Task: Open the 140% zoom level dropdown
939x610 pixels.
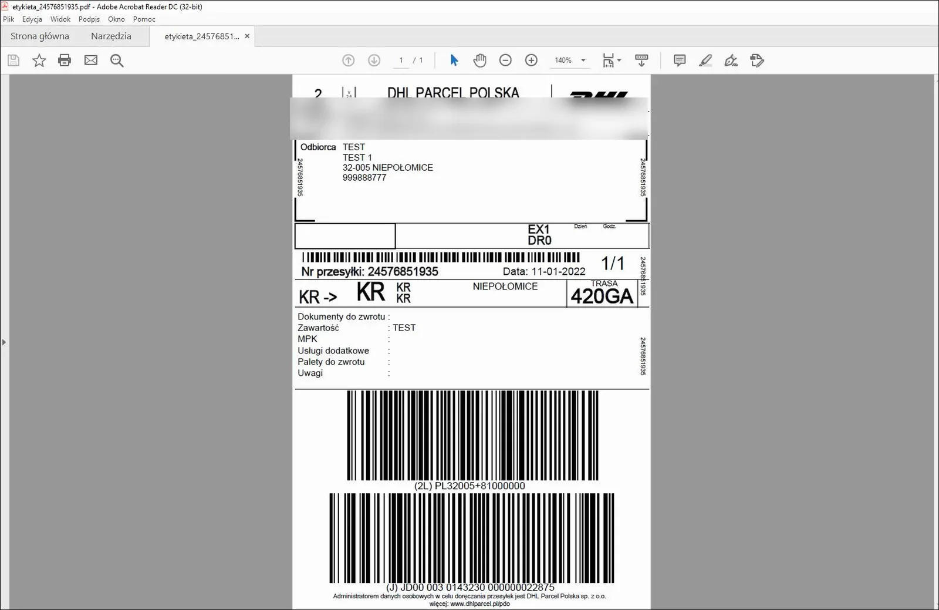Action: point(570,60)
